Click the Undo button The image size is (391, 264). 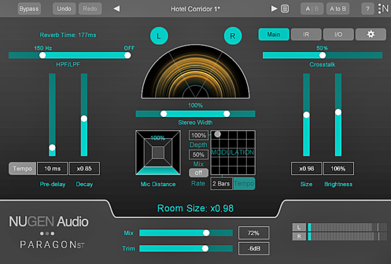(64, 9)
